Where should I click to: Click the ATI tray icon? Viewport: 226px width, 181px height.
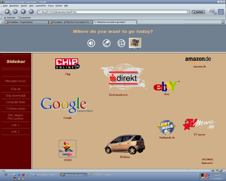[x=206, y=178]
